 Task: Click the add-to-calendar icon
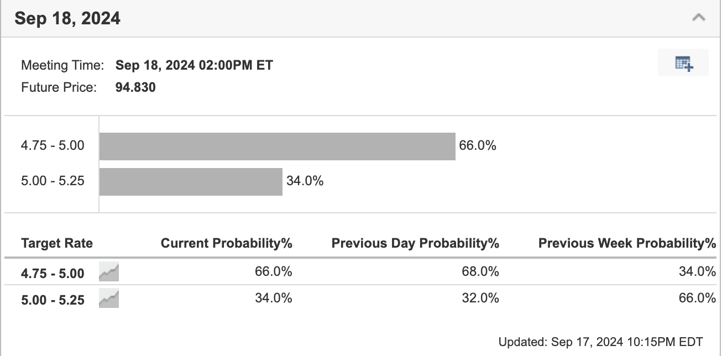683,63
